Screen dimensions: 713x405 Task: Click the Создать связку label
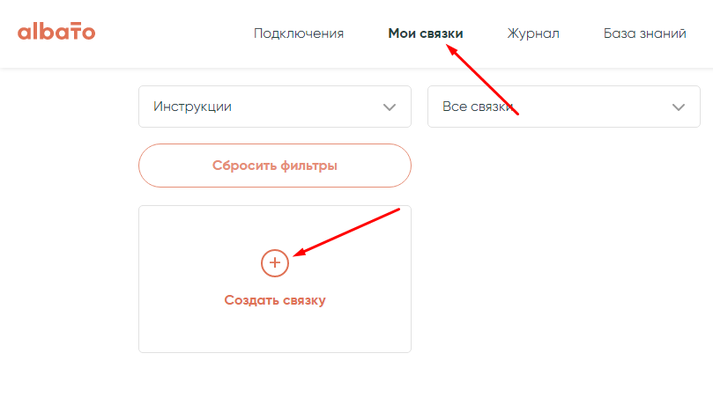(275, 300)
